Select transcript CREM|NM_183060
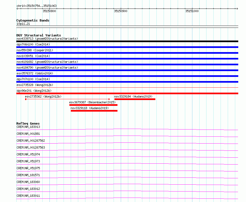 click(28, 182)
